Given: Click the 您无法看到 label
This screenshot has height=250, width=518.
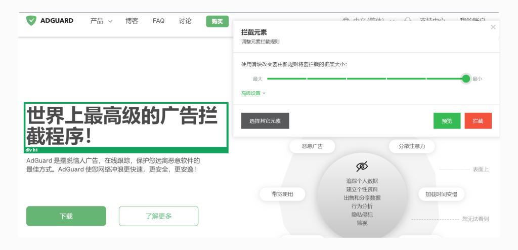Looking at the screenshot, I should tap(476, 219).
